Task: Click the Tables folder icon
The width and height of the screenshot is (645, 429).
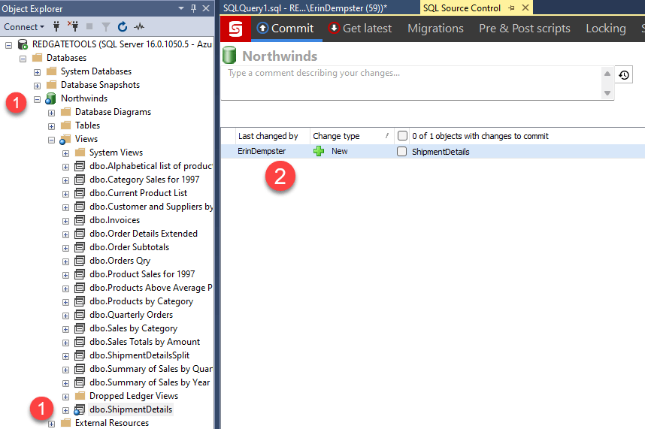Action: click(x=66, y=125)
